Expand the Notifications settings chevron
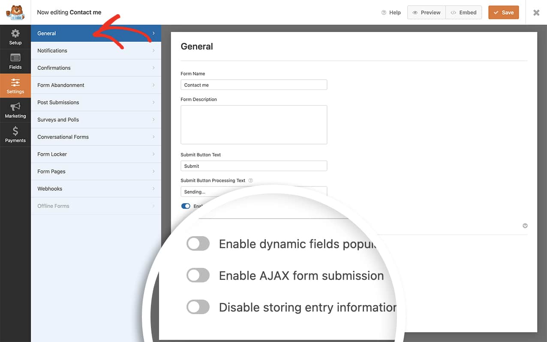Screen dimensions: 547x342 pos(153,51)
